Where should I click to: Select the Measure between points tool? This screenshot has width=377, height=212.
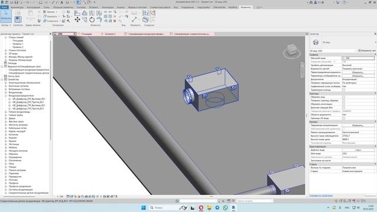(x=134, y=19)
